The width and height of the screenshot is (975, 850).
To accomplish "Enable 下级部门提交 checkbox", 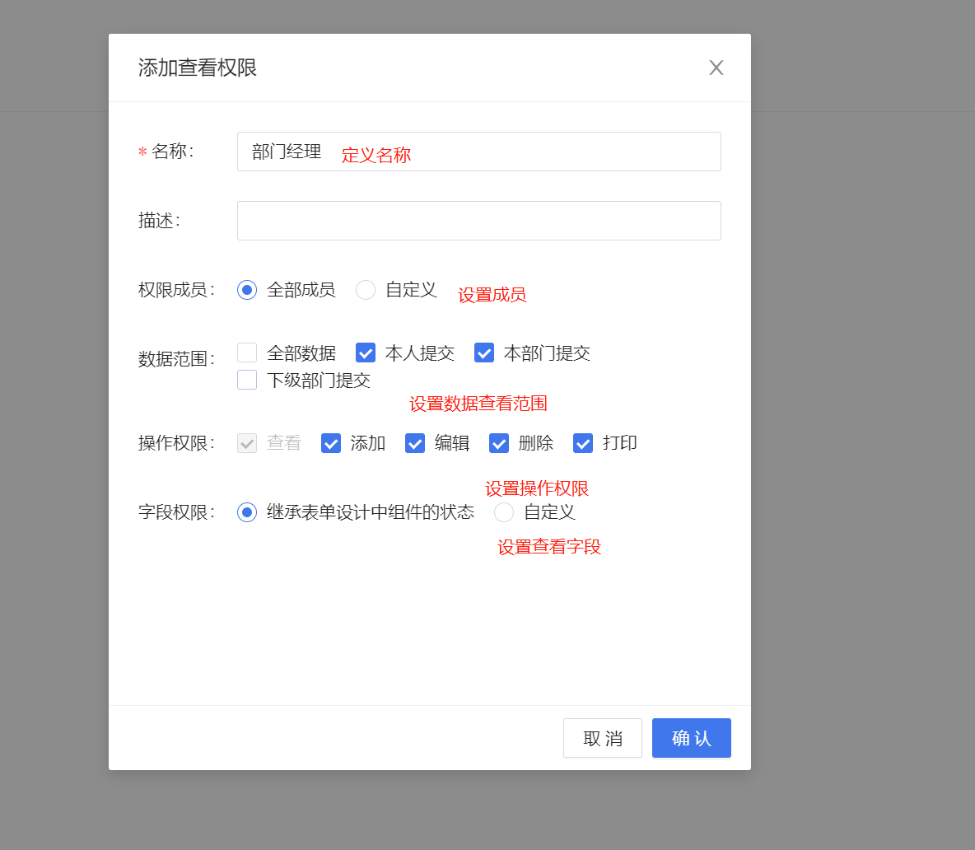I will click(x=247, y=380).
